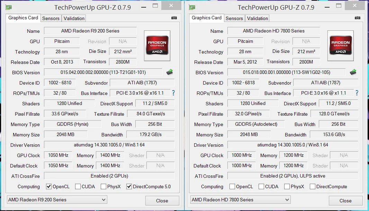Click the Texture Fillrate value 84.0 GTexel/s

151,114
